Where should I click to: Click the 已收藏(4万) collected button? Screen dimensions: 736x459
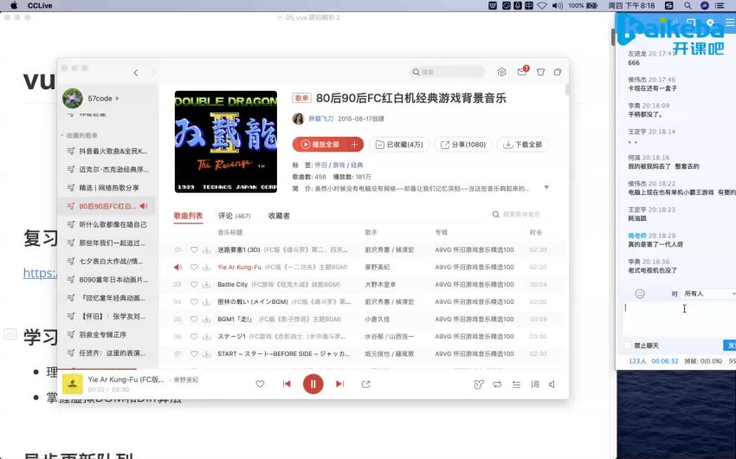(x=399, y=145)
